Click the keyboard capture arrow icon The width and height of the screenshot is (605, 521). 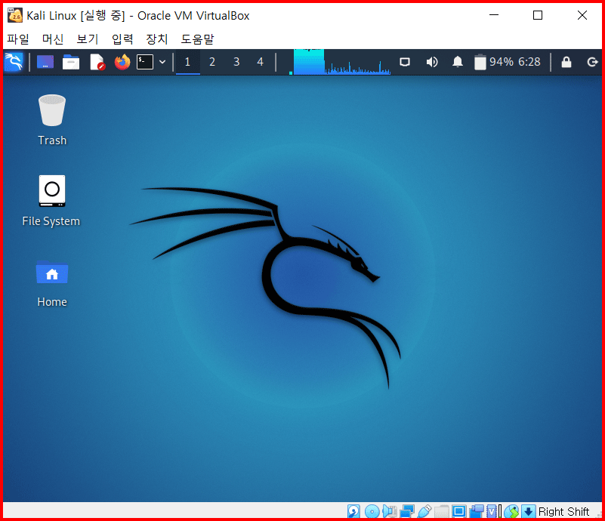click(x=529, y=511)
